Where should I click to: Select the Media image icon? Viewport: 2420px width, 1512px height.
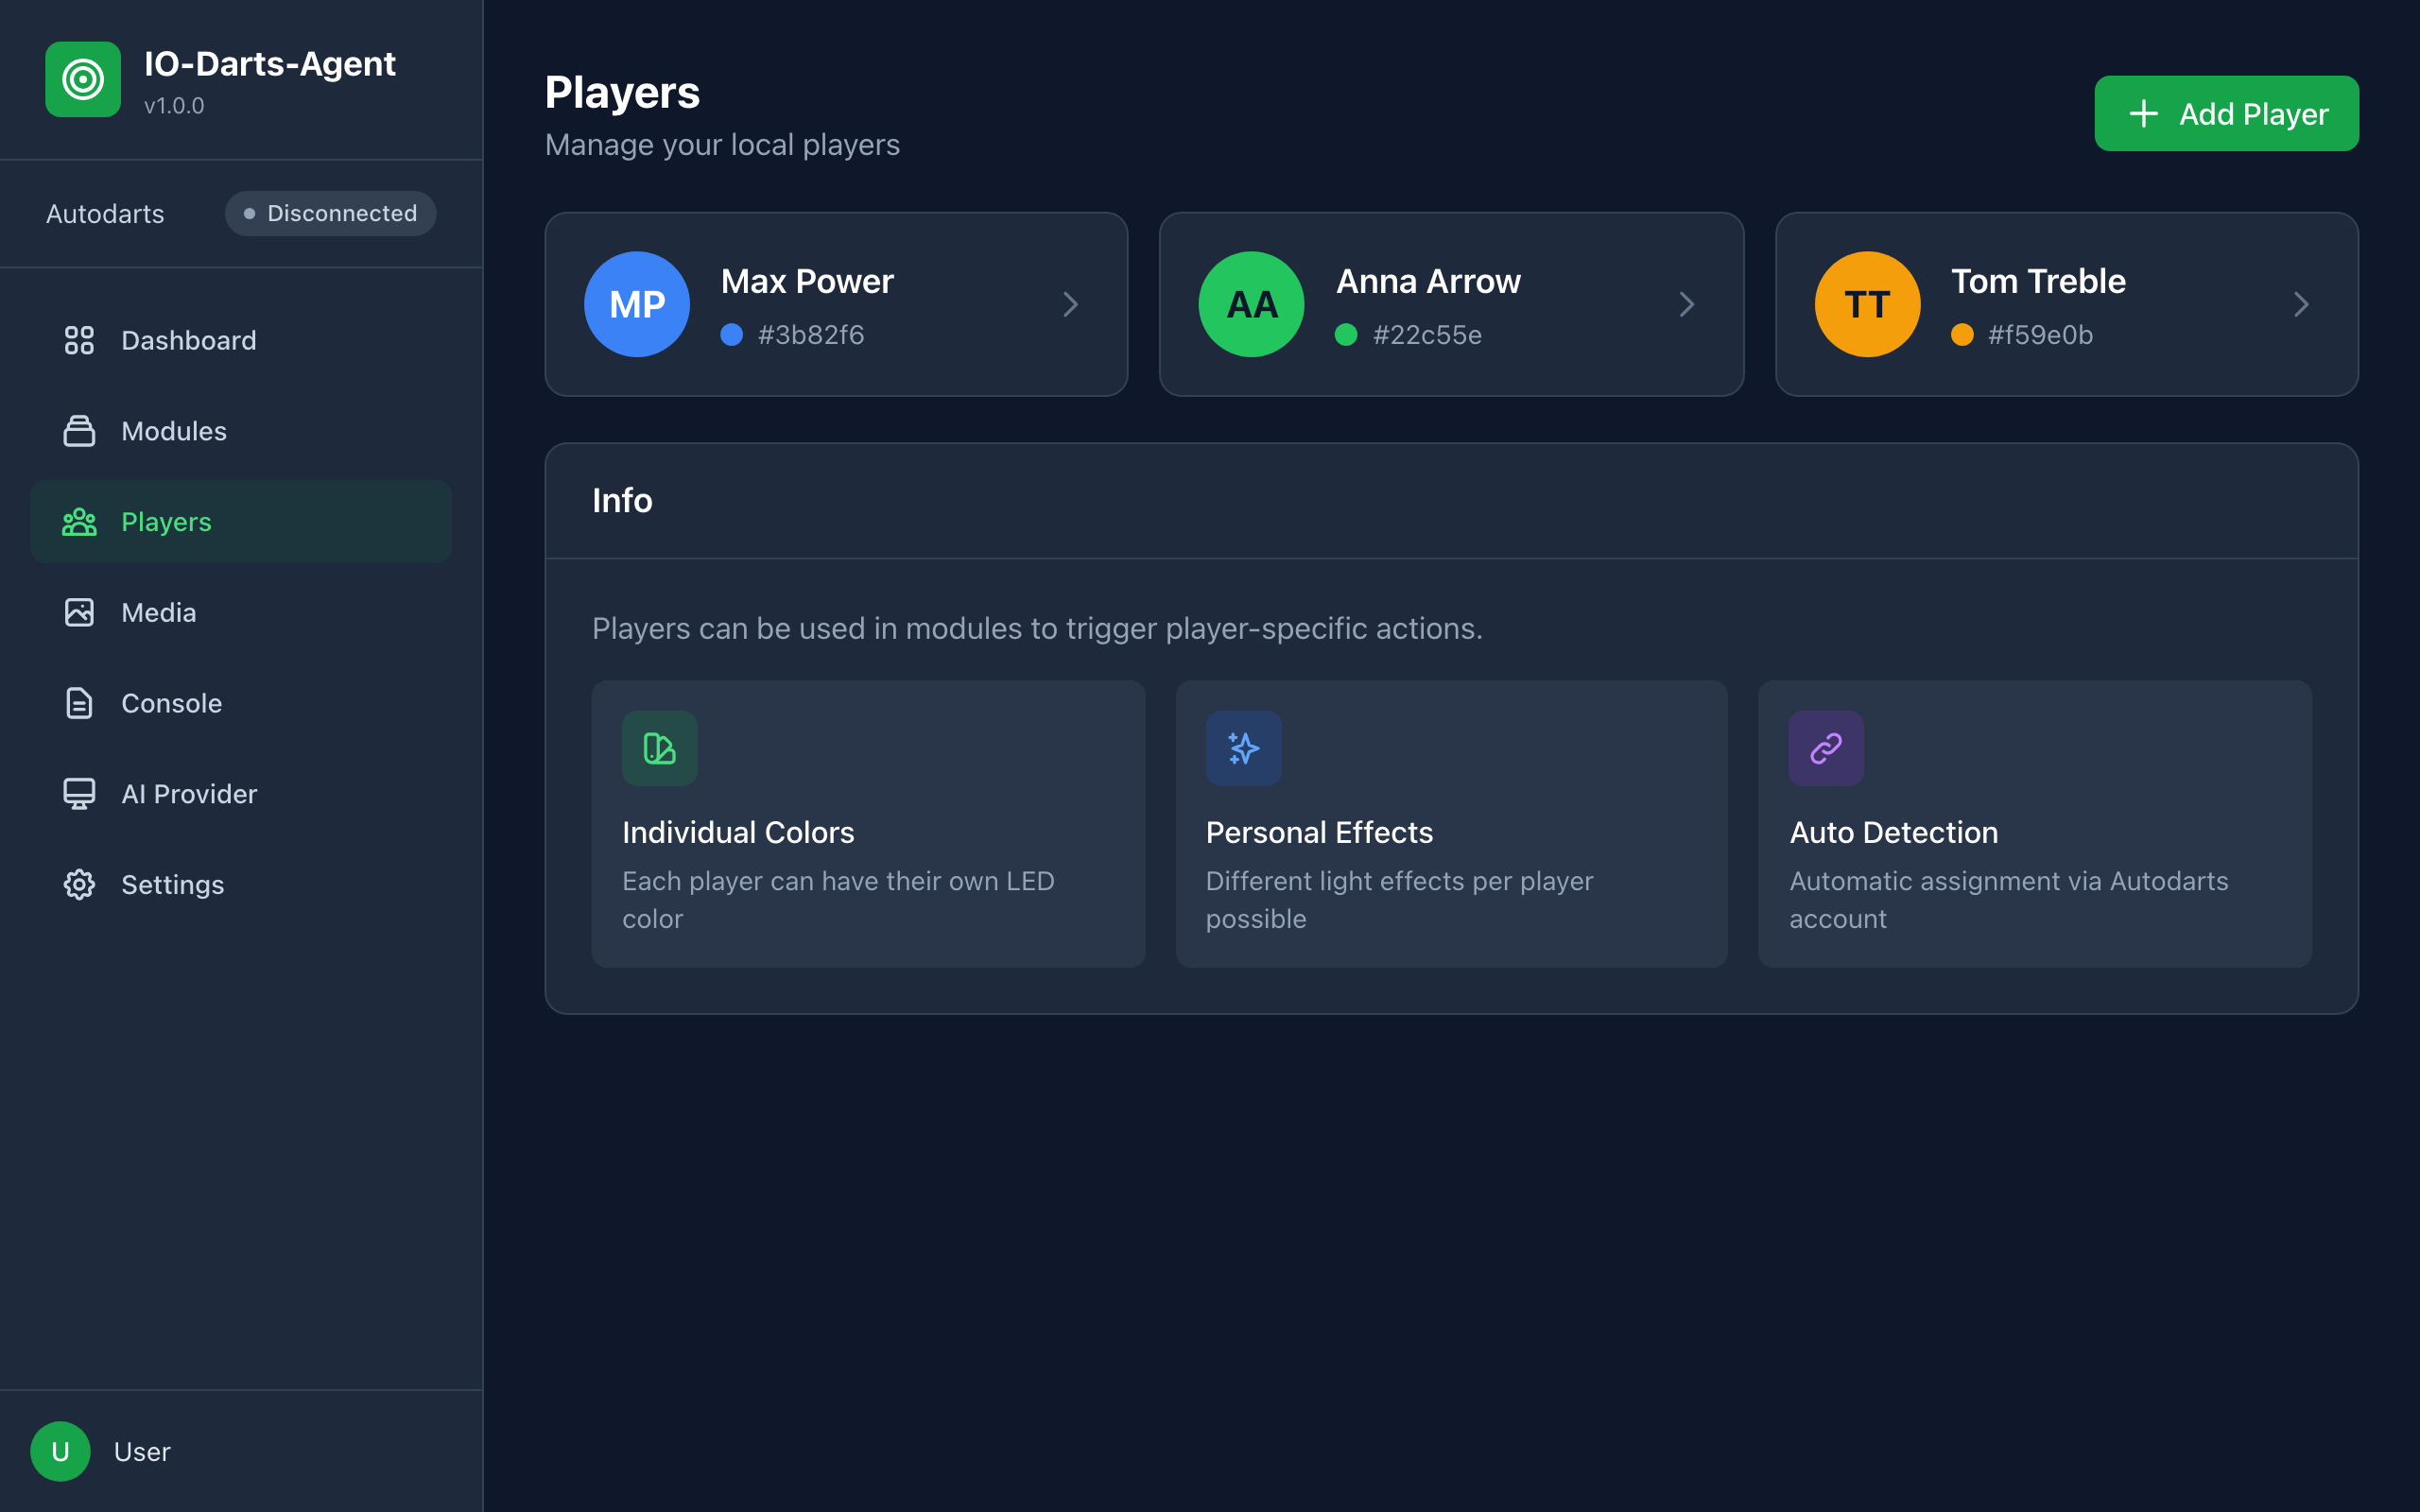[79, 612]
